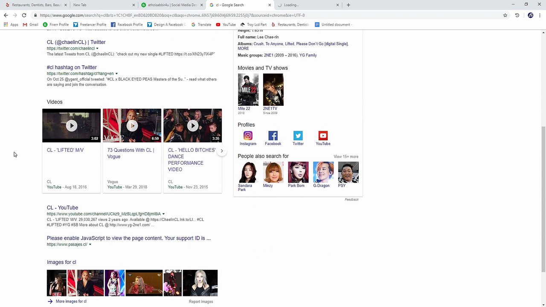Switch to Restaurants, Dentists, Bars tab
This screenshot has height=307, width=546.
click(x=35, y=5)
